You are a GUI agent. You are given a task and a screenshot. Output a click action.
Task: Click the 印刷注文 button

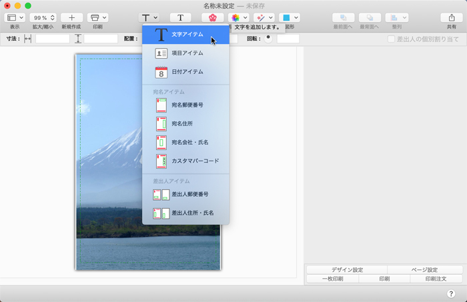pos(436,279)
